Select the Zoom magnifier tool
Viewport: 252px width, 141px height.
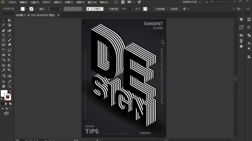tap(10, 86)
